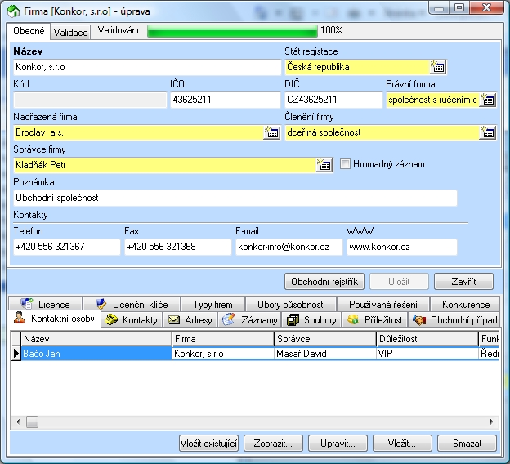Open lookup picker for Správce firmy
Screen dimensions: 510x464
(x=324, y=165)
